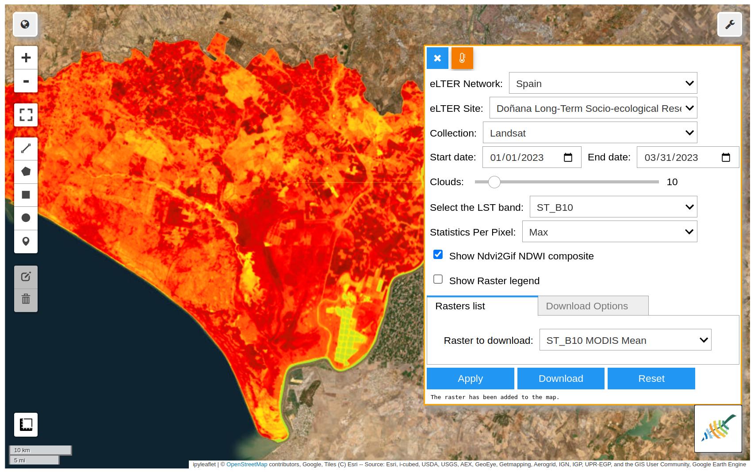Select the draw rectangle tool
754x472 pixels.
tap(26, 195)
